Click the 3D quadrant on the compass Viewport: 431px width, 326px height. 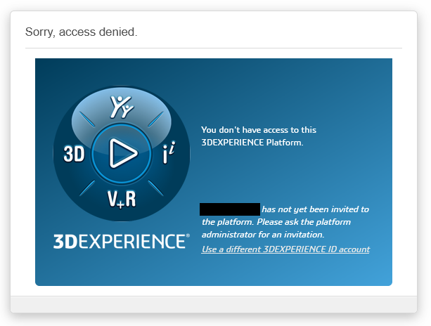coord(74,154)
